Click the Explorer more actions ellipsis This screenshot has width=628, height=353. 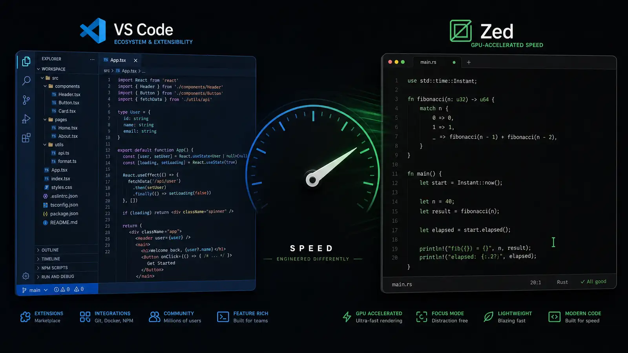click(92, 60)
